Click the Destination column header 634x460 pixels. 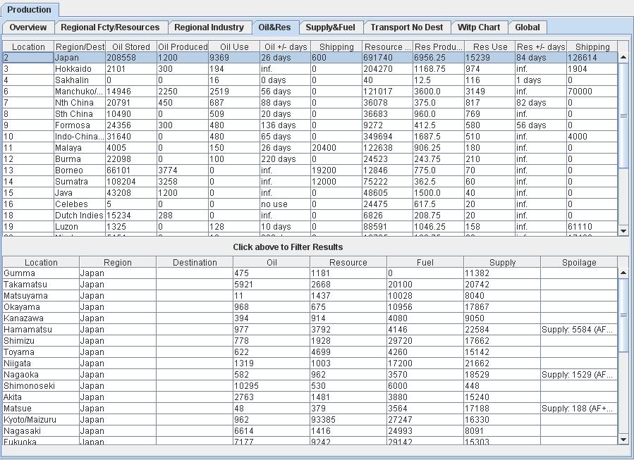tap(195, 263)
